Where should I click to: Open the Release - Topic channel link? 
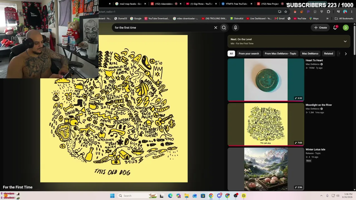(x=313, y=153)
